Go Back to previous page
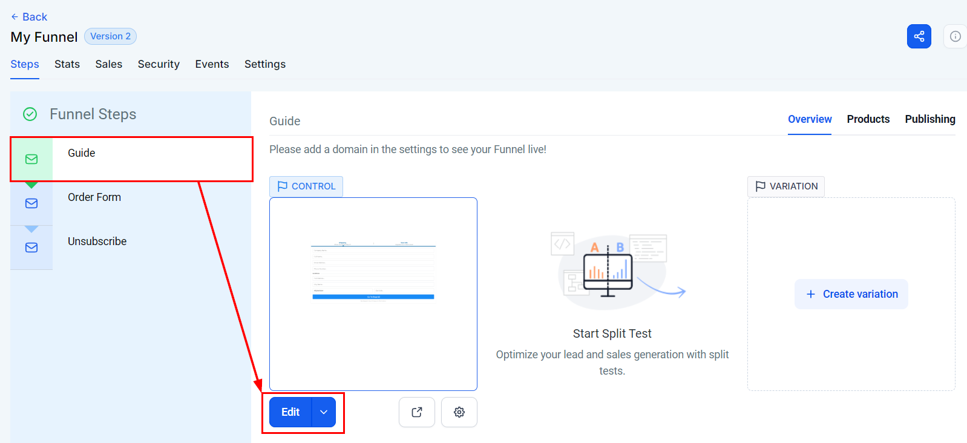This screenshot has width=967, height=443. (29, 17)
